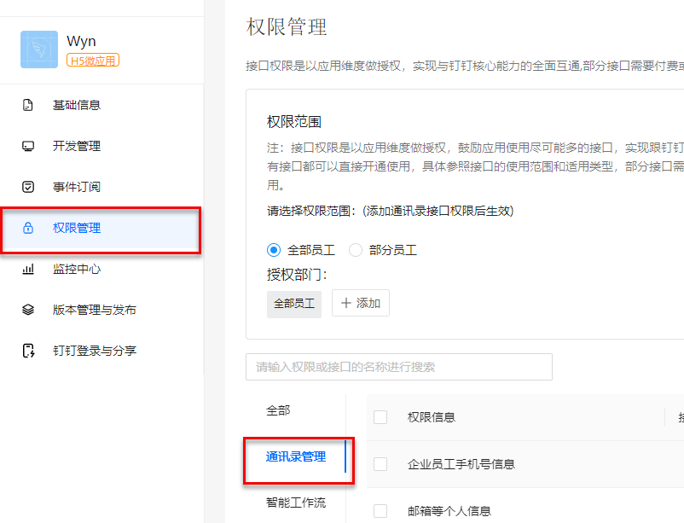The height and width of the screenshot is (523, 684).
Task: Click the 权限管理 lock icon
Action: (x=28, y=228)
